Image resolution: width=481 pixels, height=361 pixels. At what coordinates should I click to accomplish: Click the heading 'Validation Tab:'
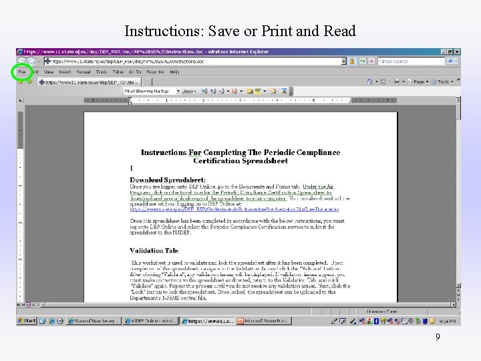(154, 251)
